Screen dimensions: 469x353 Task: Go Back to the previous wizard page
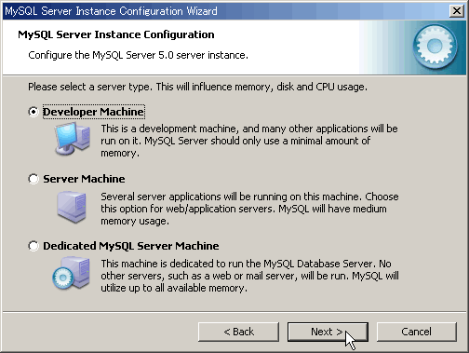(238, 332)
